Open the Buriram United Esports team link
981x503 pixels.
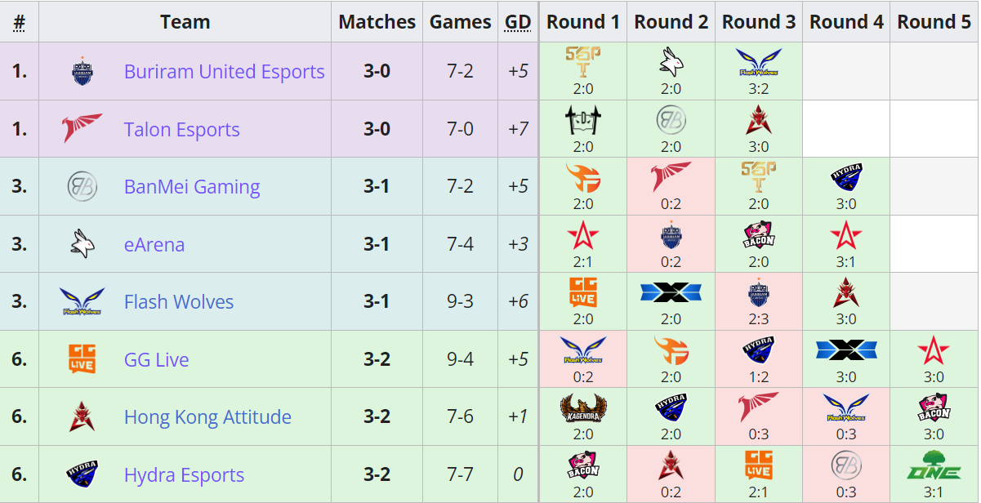pos(225,72)
